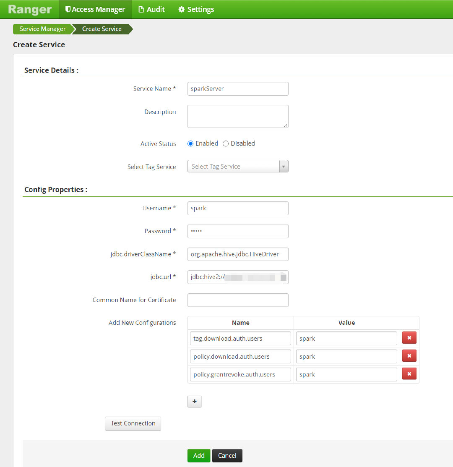Delete the policy.download.auth.users configuration row

click(x=409, y=356)
